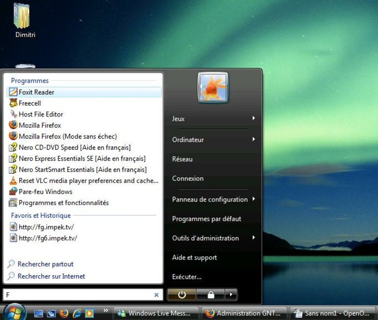Screen dimensions: 378x320
Task: Click the user account goldfish picture
Action: [x=213, y=88]
